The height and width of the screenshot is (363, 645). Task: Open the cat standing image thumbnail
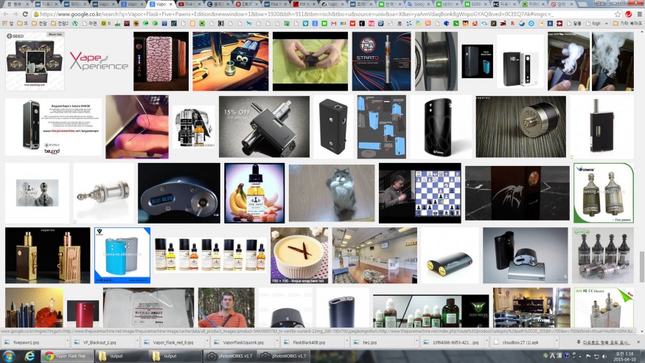tap(332, 193)
